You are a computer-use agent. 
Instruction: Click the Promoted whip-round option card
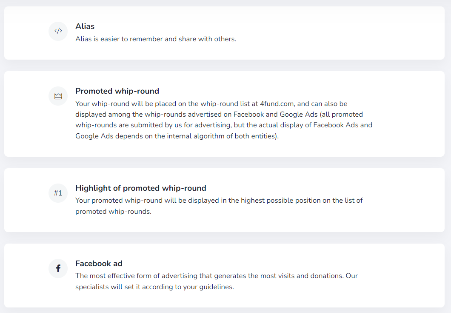point(224,114)
